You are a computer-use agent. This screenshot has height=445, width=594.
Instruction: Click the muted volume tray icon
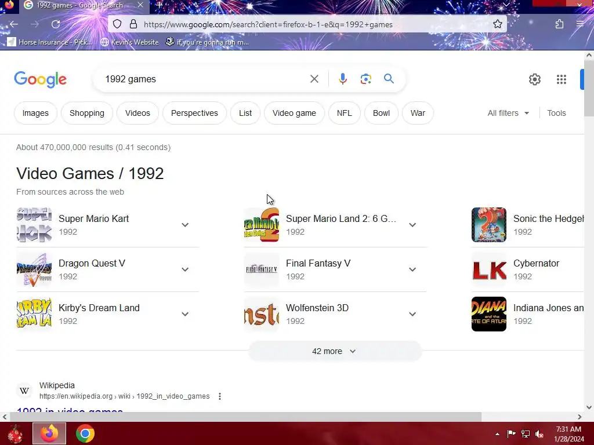(539, 434)
